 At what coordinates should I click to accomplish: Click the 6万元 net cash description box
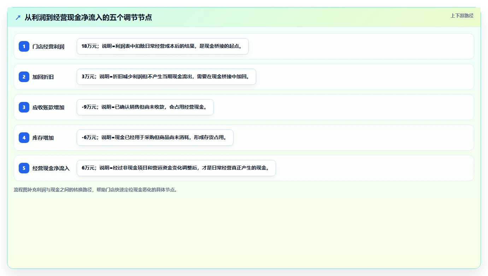tap(176, 168)
